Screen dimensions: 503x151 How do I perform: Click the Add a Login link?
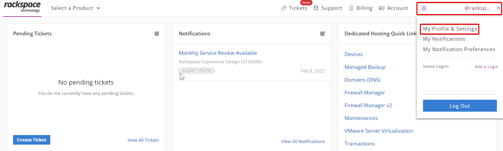(486, 67)
